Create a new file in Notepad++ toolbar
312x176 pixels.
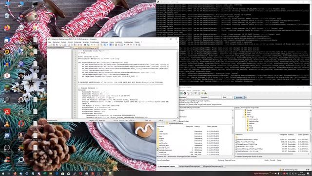[49, 44]
